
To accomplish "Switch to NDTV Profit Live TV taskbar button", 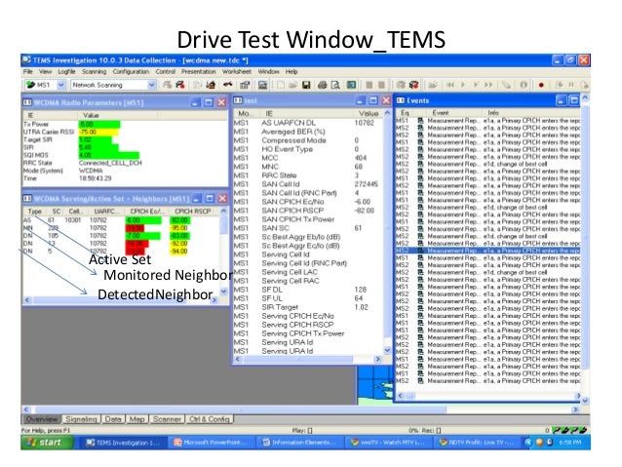I will pyautogui.click(x=475, y=442).
